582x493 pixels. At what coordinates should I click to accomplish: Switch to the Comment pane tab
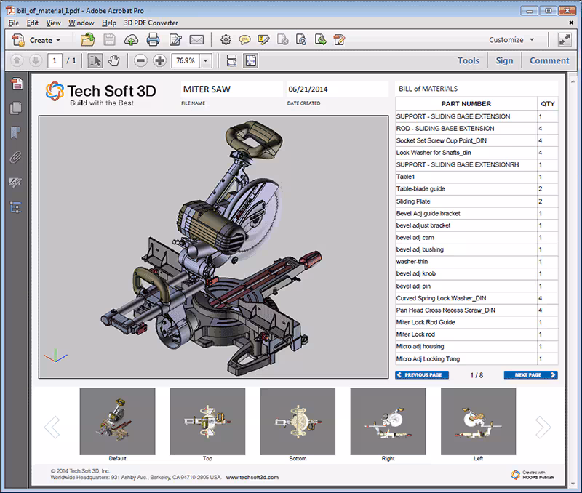[549, 60]
